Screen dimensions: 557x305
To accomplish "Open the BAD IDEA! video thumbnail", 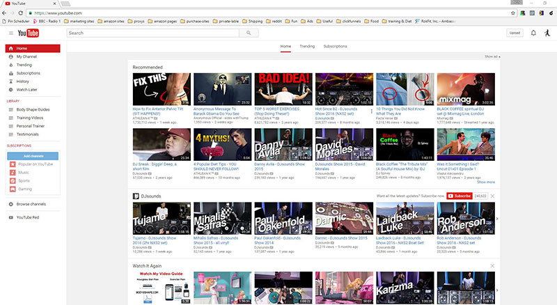I will (283, 89).
